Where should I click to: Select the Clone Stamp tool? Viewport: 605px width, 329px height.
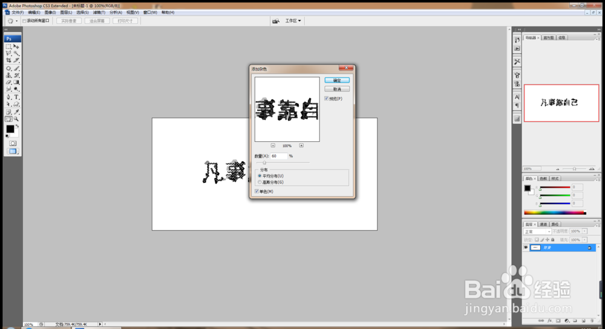pyautogui.click(x=8, y=75)
